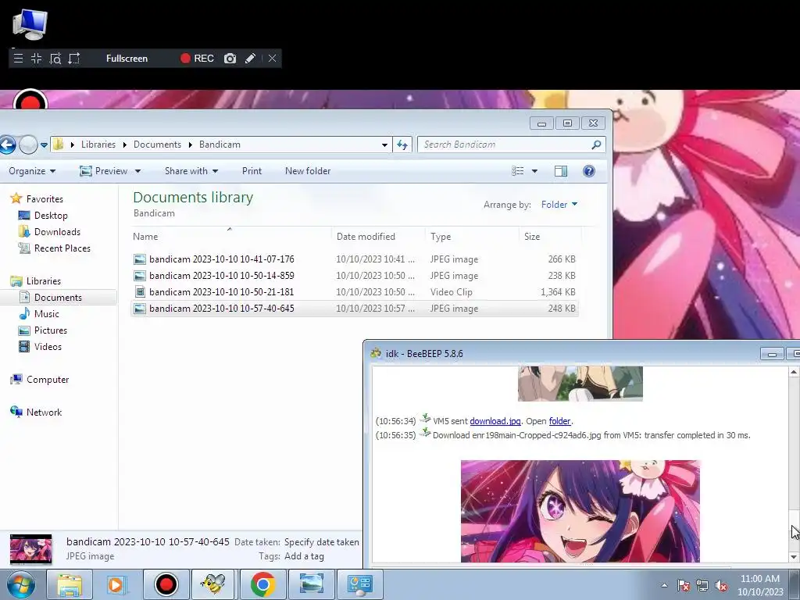Click the search magnifier icon
Image resolution: width=800 pixels, height=600 pixels.
tap(596, 145)
